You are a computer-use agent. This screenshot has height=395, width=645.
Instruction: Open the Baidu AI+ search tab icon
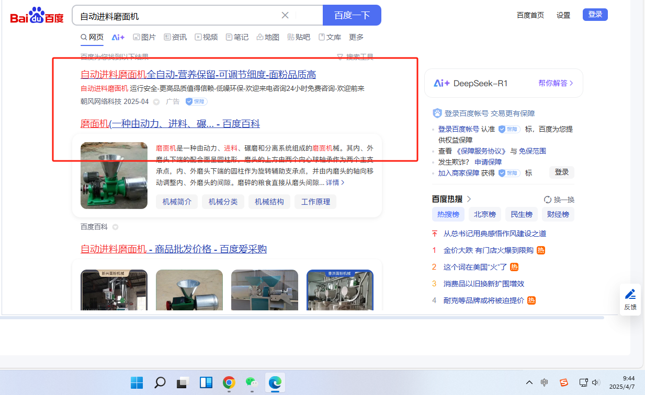click(x=118, y=37)
